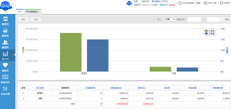This screenshot has width=231, height=109.
Task: Click the 新手上路 circle icon
Action: (205, 3)
